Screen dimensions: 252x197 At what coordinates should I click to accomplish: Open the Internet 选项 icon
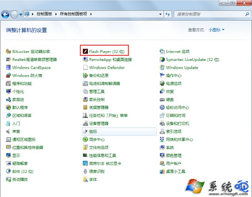[x=162, y=51]
